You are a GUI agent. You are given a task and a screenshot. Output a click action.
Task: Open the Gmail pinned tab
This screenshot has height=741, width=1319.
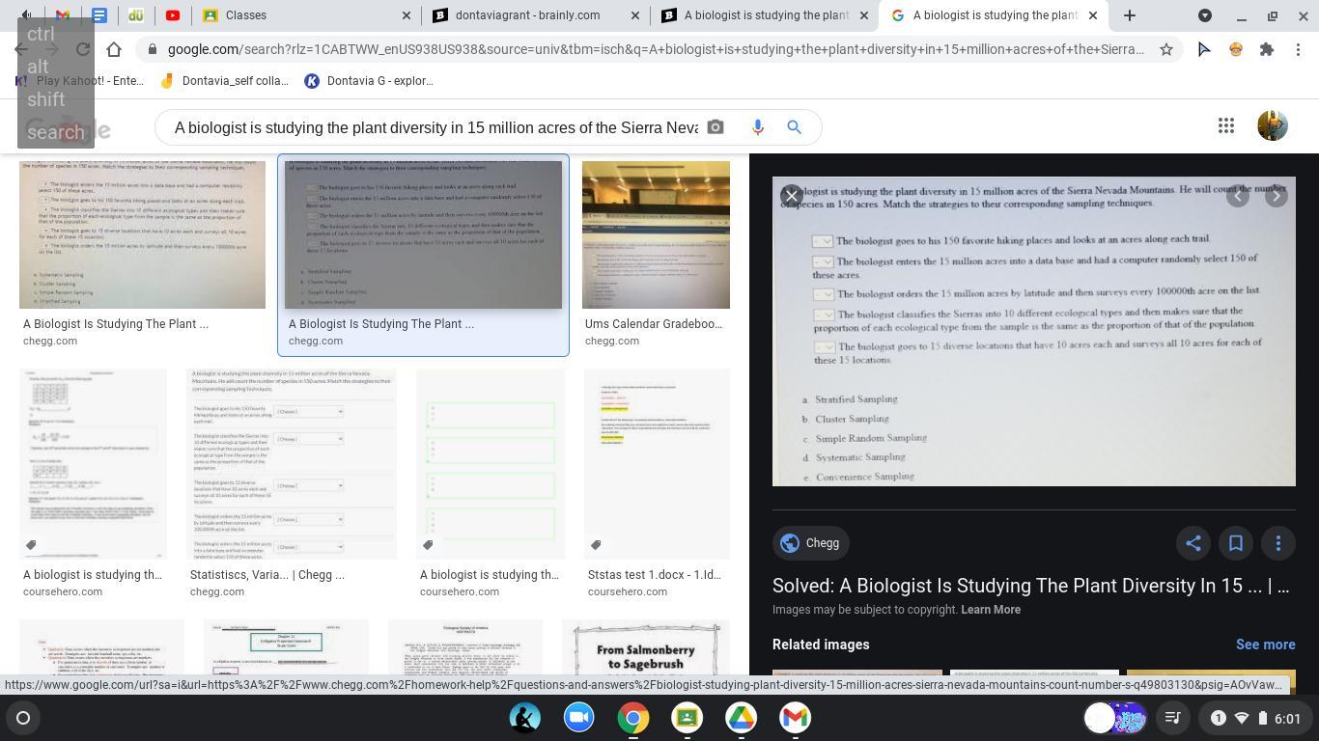(62, 15)
